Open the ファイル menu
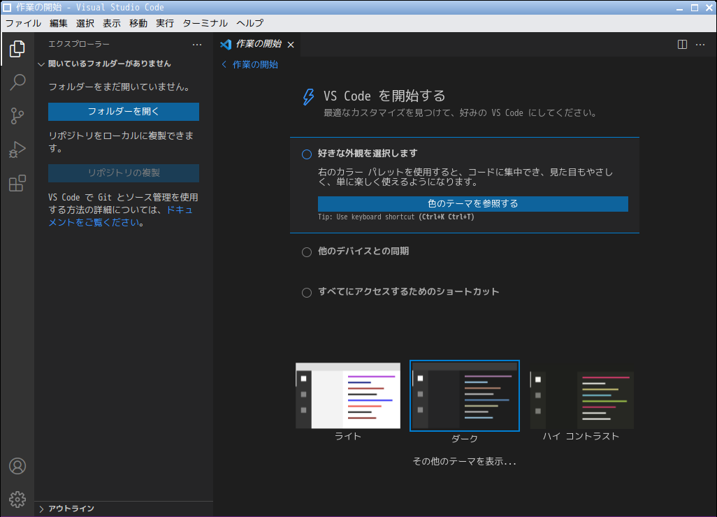 click(x=23, y=23)
